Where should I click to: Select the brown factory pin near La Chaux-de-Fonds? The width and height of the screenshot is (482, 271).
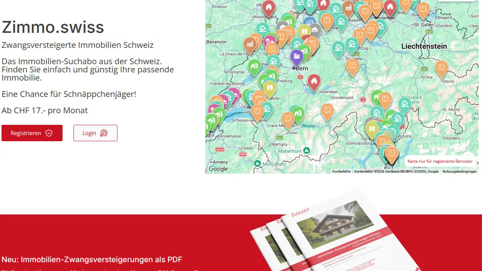click(x=250, y=45)
